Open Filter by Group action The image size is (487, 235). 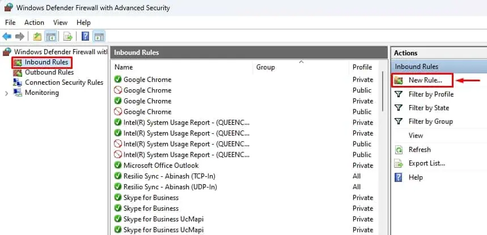click(x=430, y=121)
